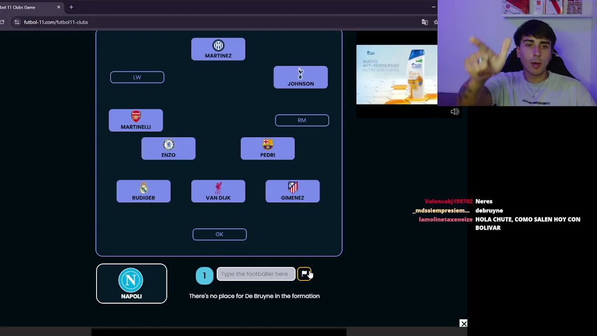Screen dimensions: 597x336
Task: Click the JOHNSON player name
Action: point(300,84)
